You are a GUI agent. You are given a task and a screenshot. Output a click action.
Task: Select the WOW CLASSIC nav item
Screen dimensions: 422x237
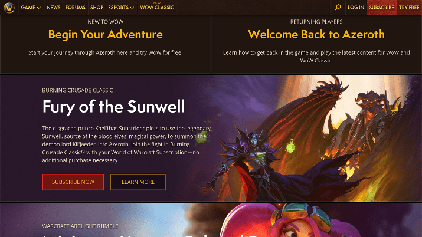point(157,8)
